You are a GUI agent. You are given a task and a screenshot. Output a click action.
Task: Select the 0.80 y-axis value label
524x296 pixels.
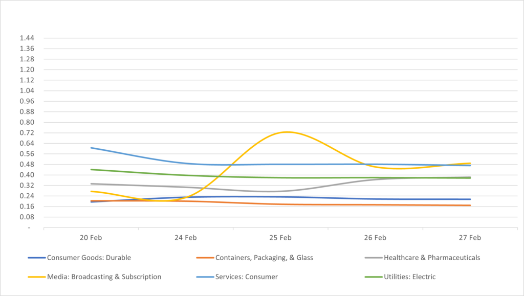[x=26, y=122]
